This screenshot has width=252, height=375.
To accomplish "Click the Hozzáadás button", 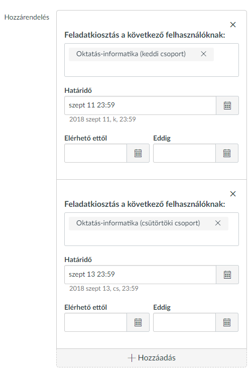I will click(x=152, y=358).
